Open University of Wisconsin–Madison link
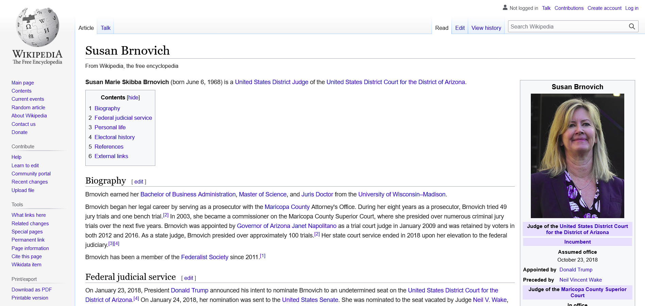The width and height of the screenshot is (645, 306). tap(402, 194)
